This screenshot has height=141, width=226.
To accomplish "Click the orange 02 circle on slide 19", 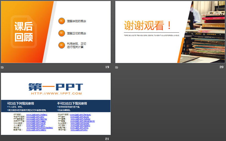I will coord(62,33).
